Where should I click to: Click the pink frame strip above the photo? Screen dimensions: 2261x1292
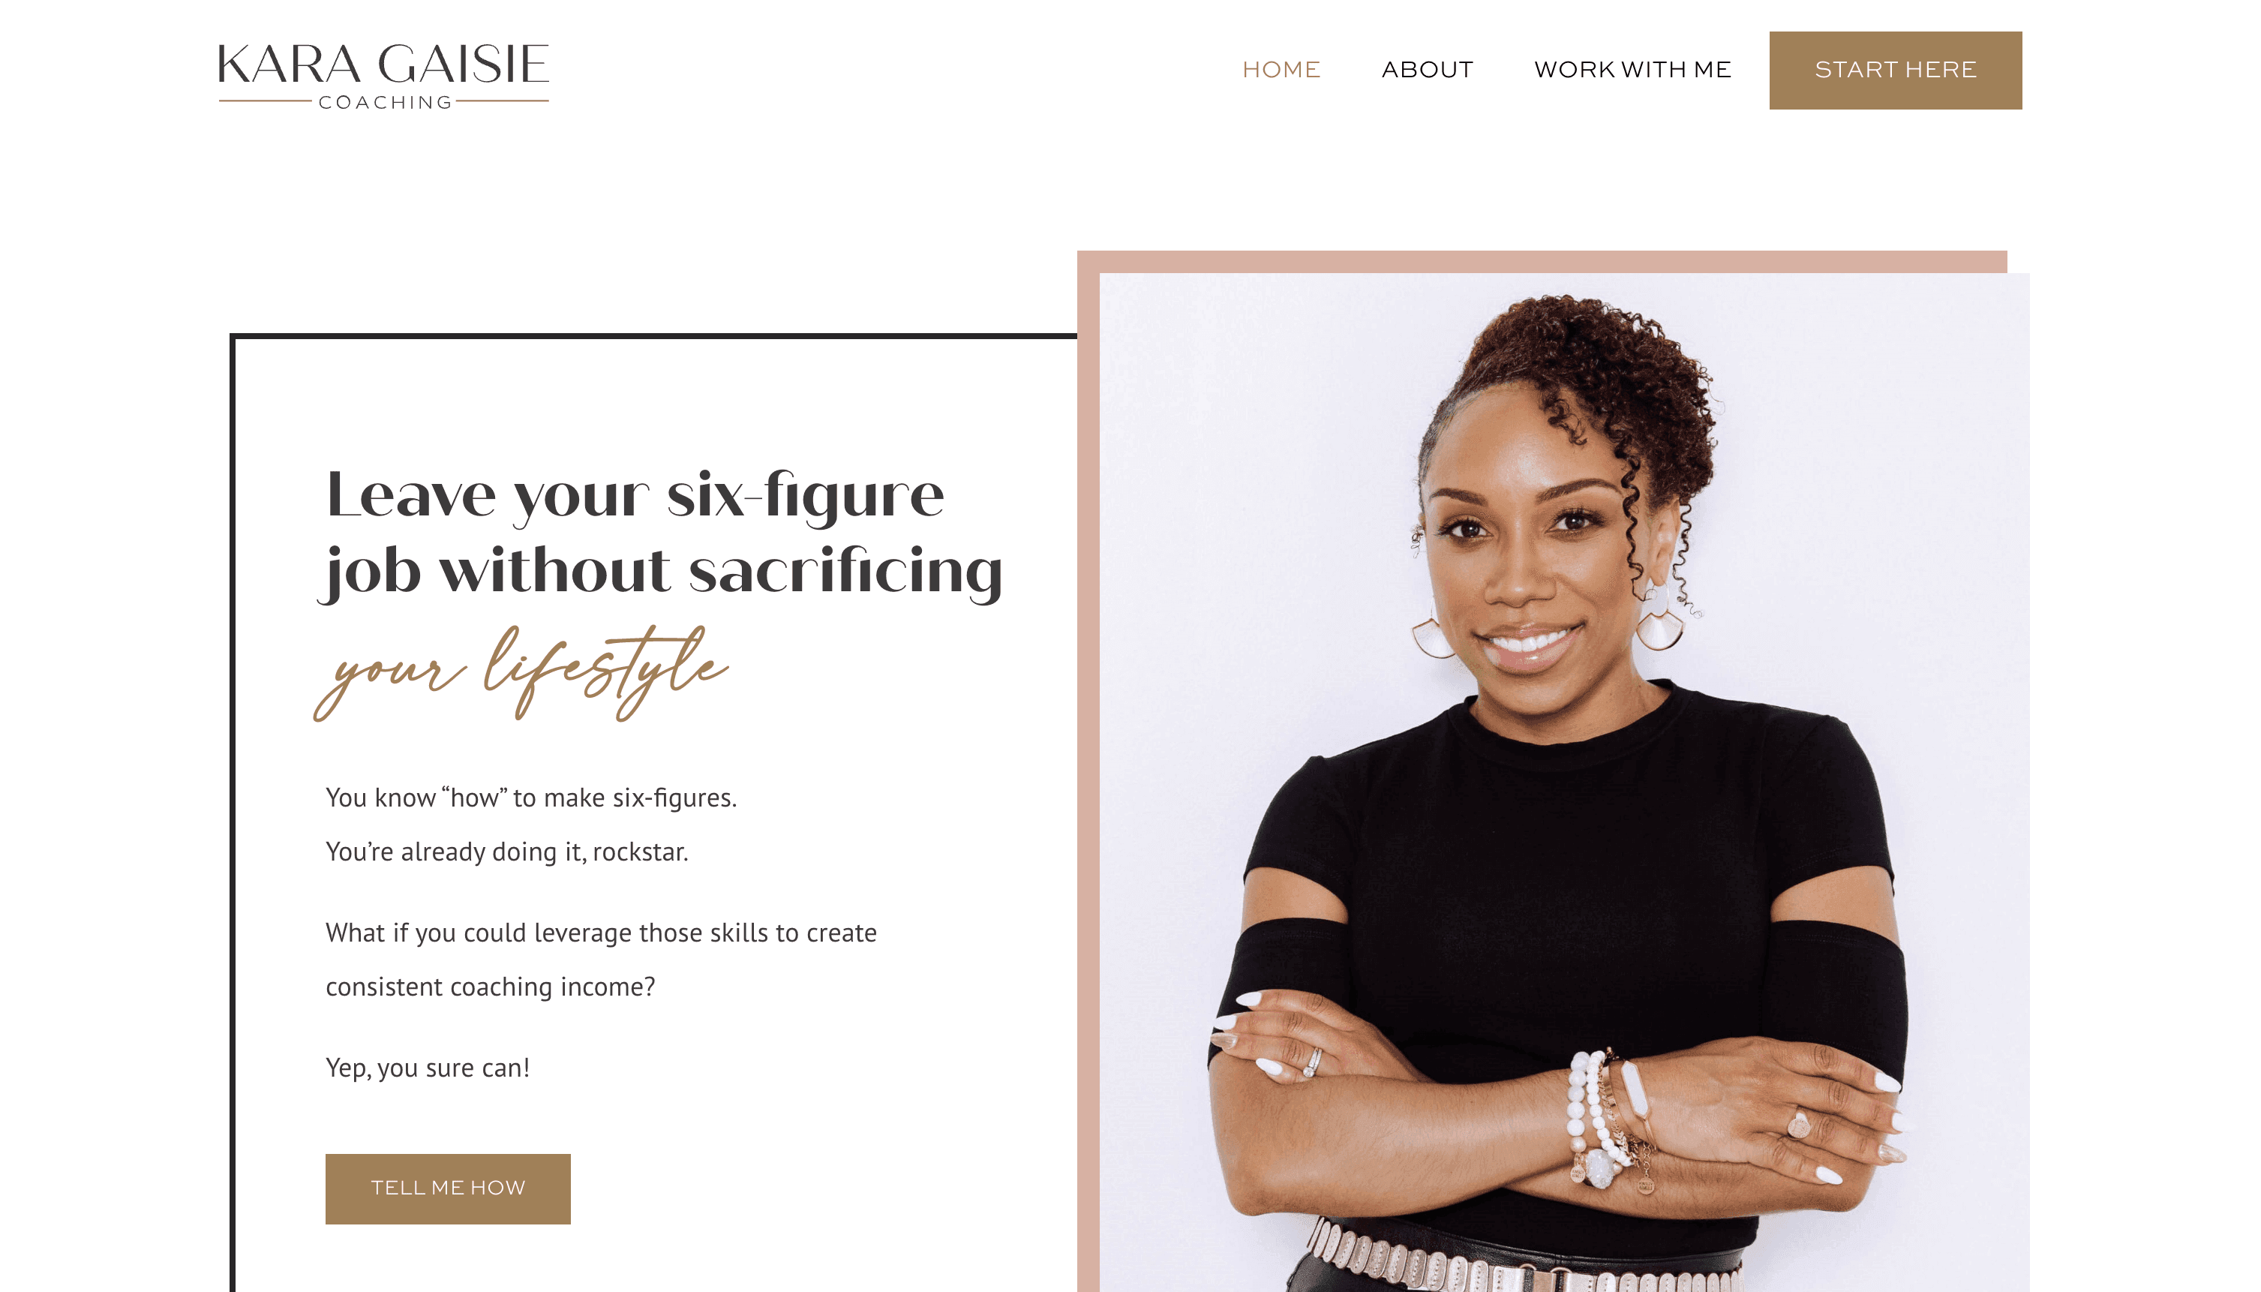click(1542, 261)
